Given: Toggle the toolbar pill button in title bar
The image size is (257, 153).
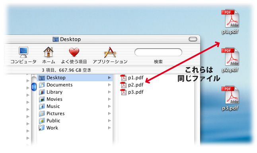Looking at the screenshot, I should click(x=193, y=39).
